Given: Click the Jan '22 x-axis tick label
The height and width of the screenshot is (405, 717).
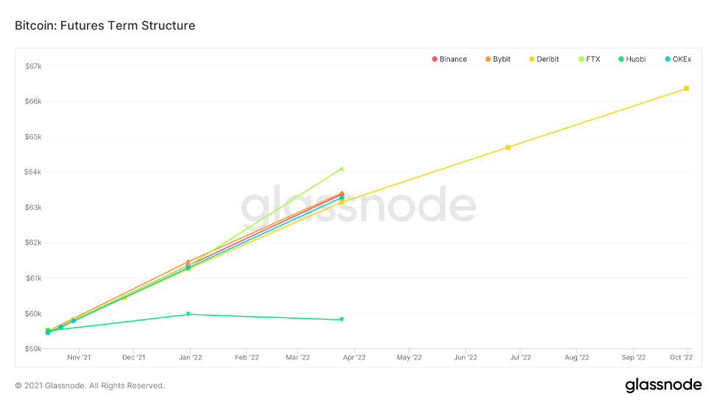Looking at the screenshot, I should pos(191,358).
